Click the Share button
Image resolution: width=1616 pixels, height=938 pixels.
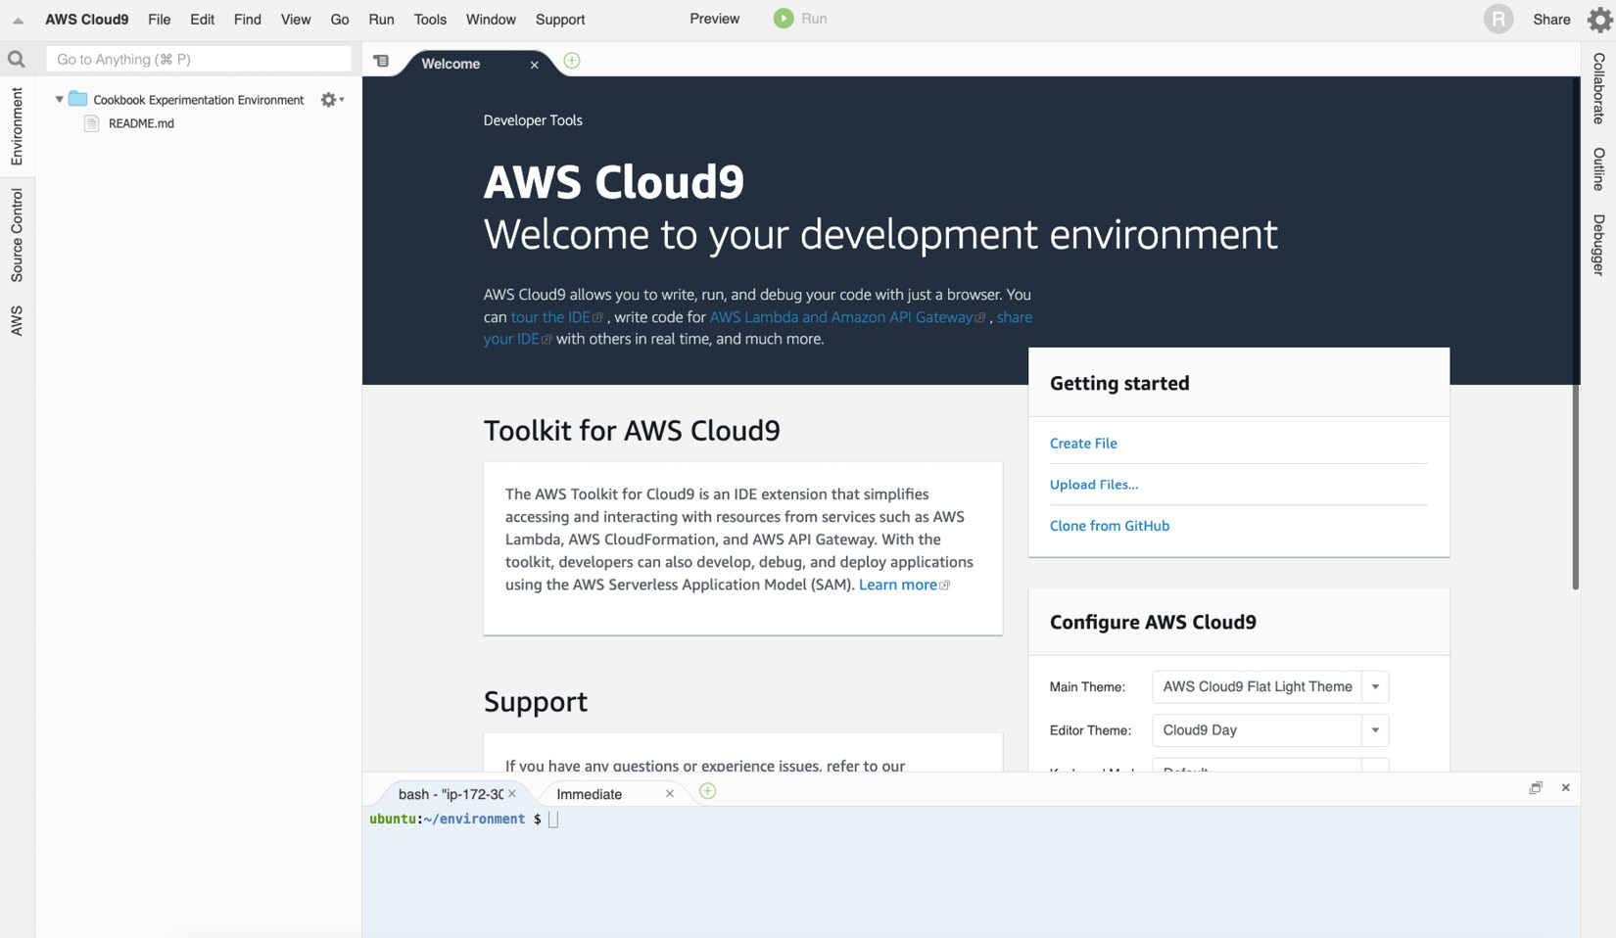1551,20
